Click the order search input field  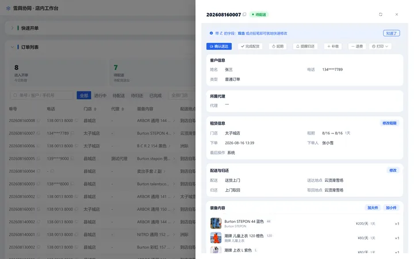tap(42, 95)
